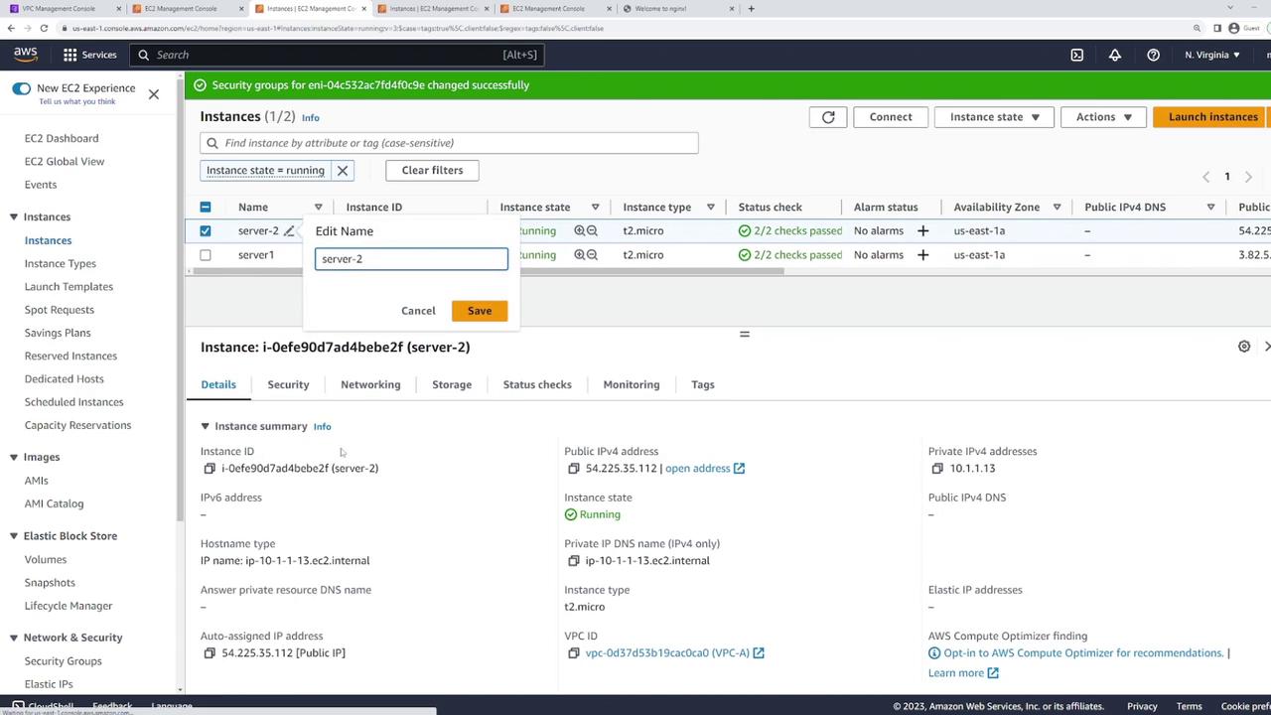This screenshot has width=1271, height=715.
Task: Add an alarm for the server-2 row
Action: point(922,230)
